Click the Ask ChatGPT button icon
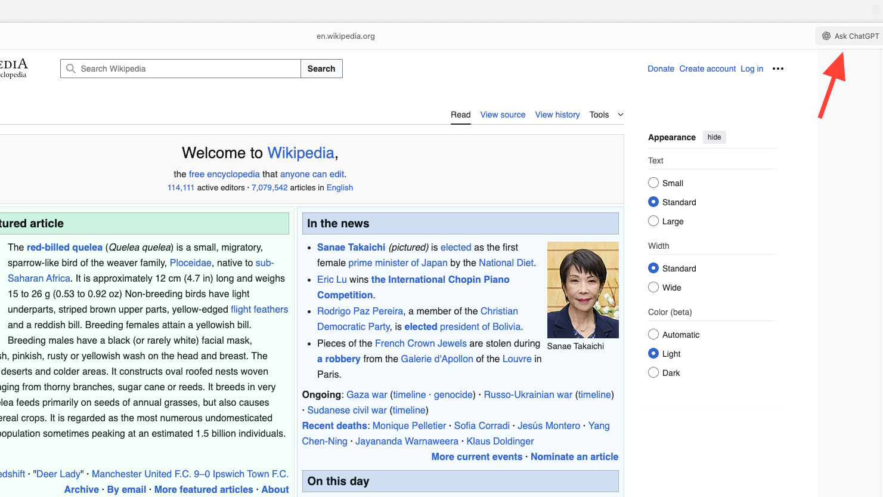Viewport: 883px width, 497px height. (x=826, y=36)
